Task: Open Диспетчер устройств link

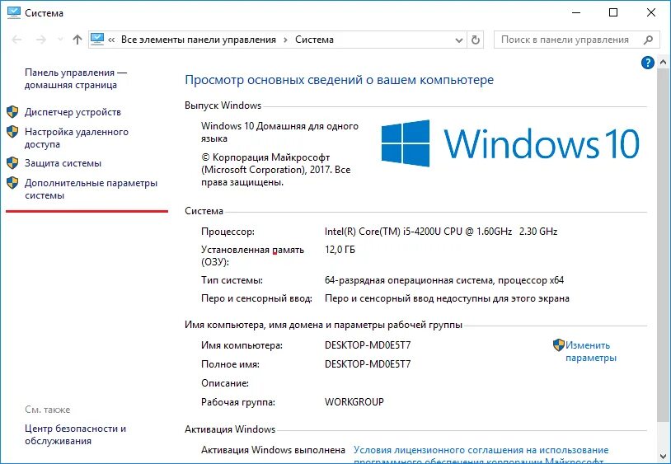Action: coord(73,112)
